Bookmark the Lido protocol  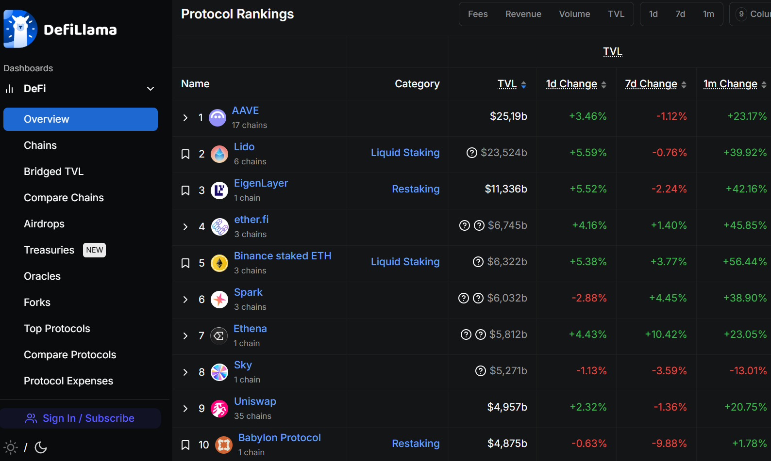[x=185, y=154]
